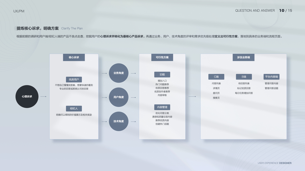The width and height of the screenshot is (305, 171).
Task: Click the text 优化问答分类
Action: 162,113
